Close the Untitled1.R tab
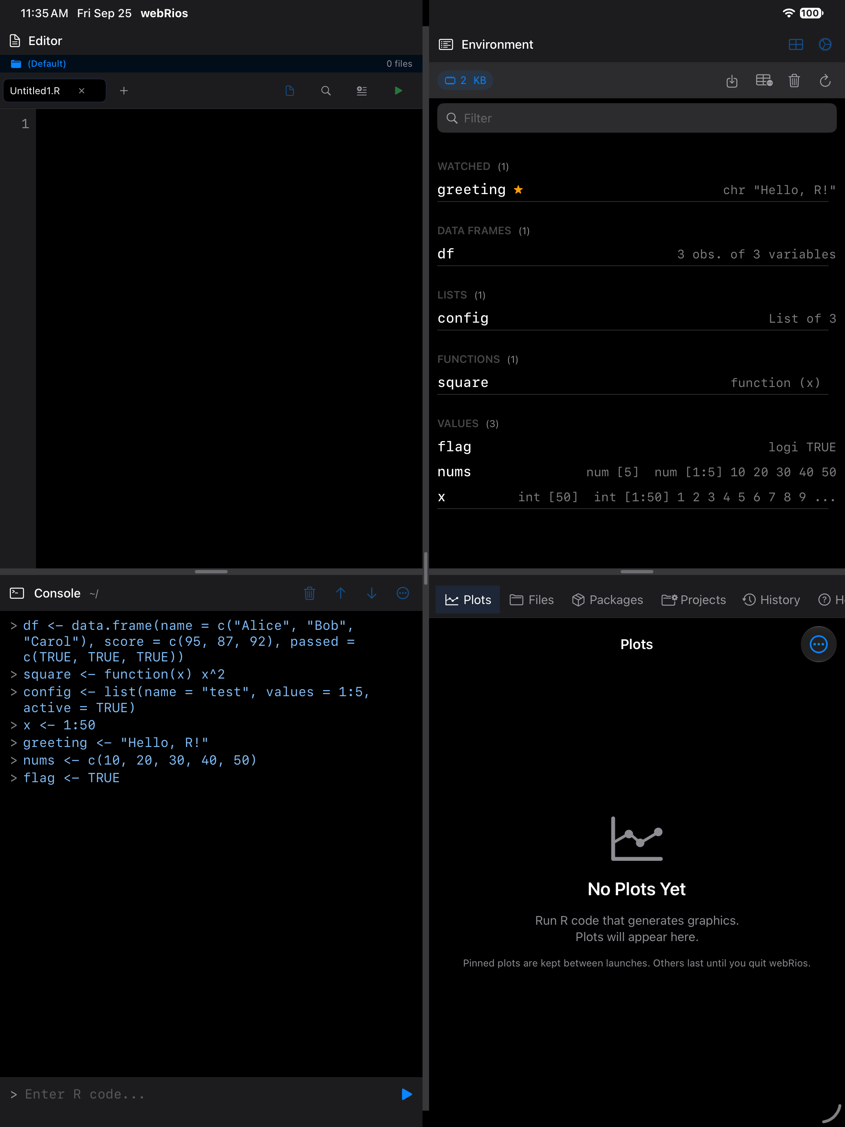 point(81,91)
